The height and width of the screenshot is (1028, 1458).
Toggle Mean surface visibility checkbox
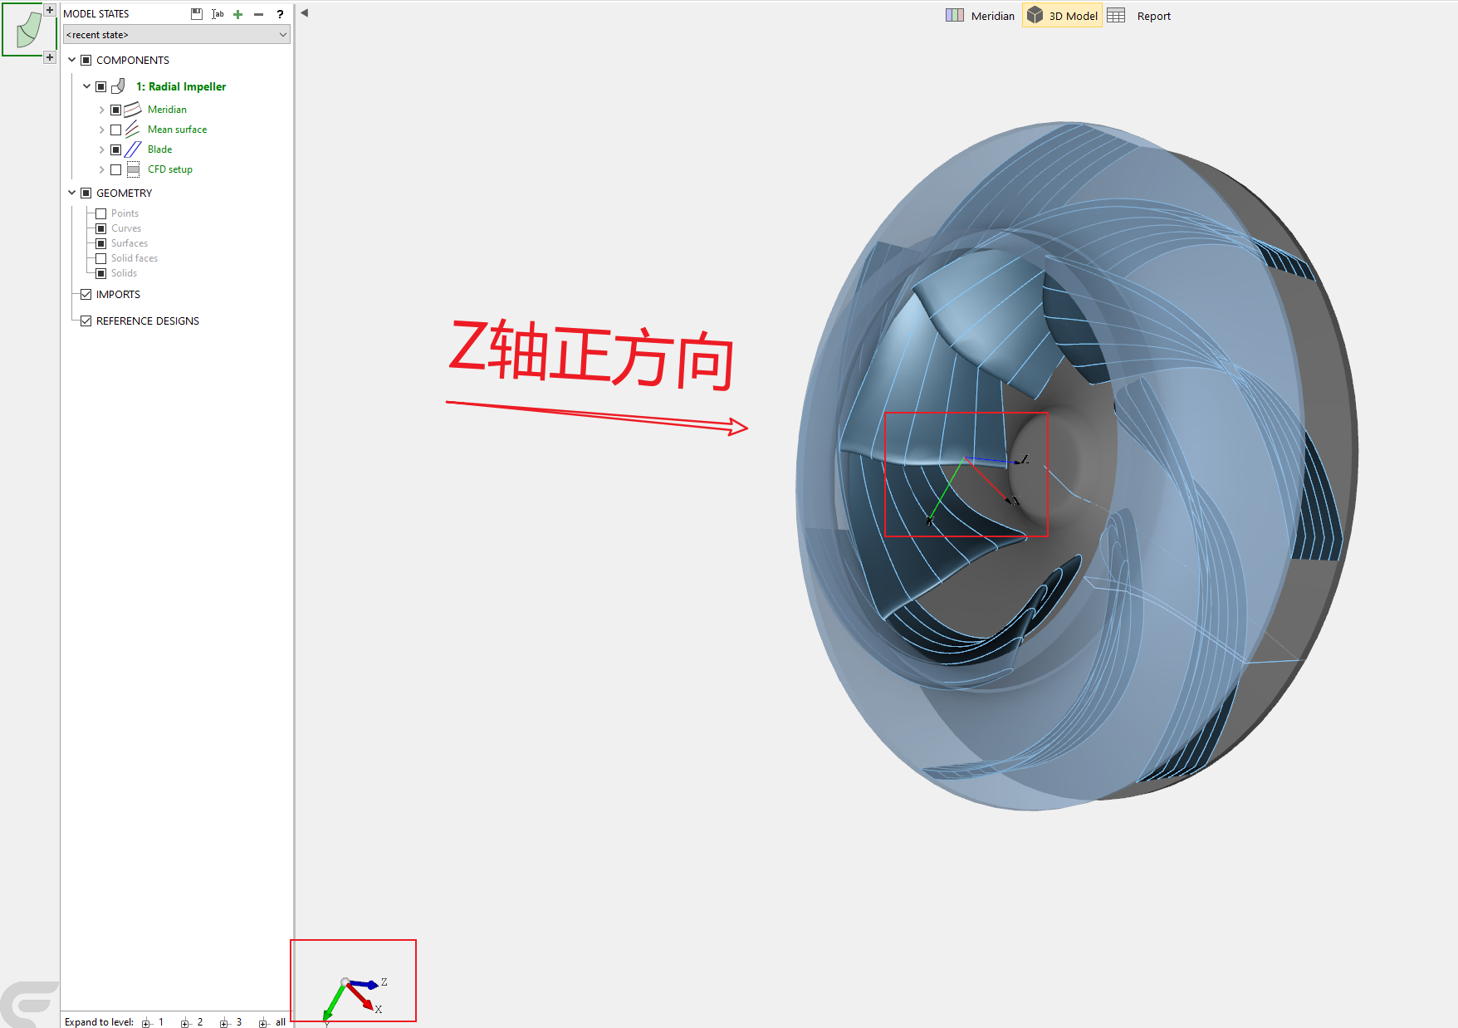coord(115,130)
